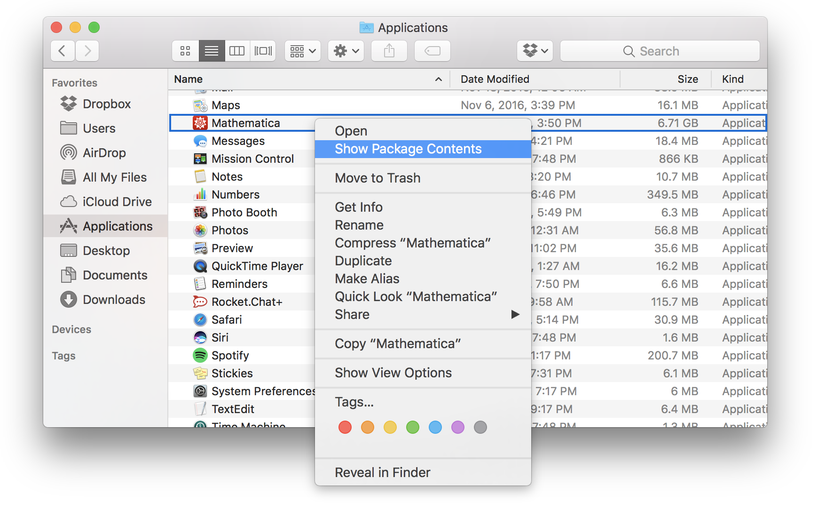This screenshot has height=510, width=818.
Task: Select Applications in sidebar
Action: click(x=106, y=226)
